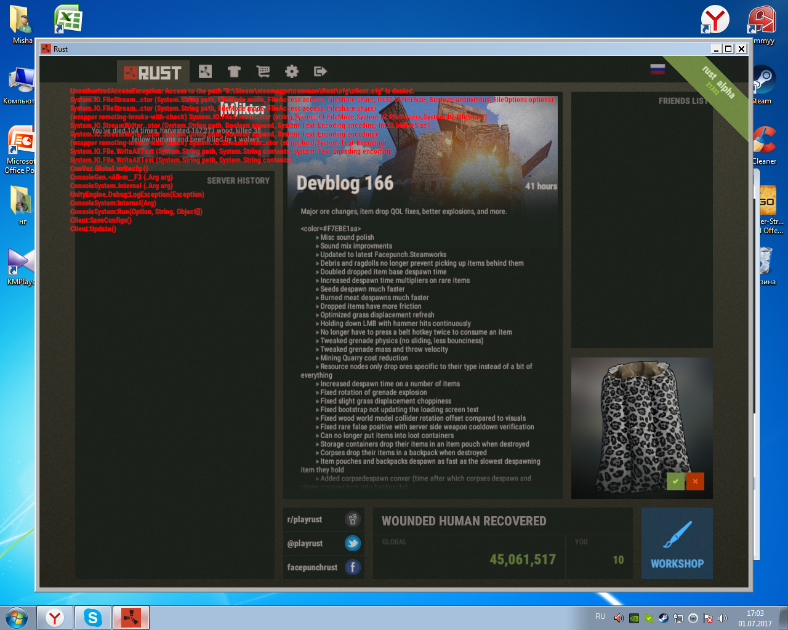Visit the facepunchrust Facebook link

(312, 567)
